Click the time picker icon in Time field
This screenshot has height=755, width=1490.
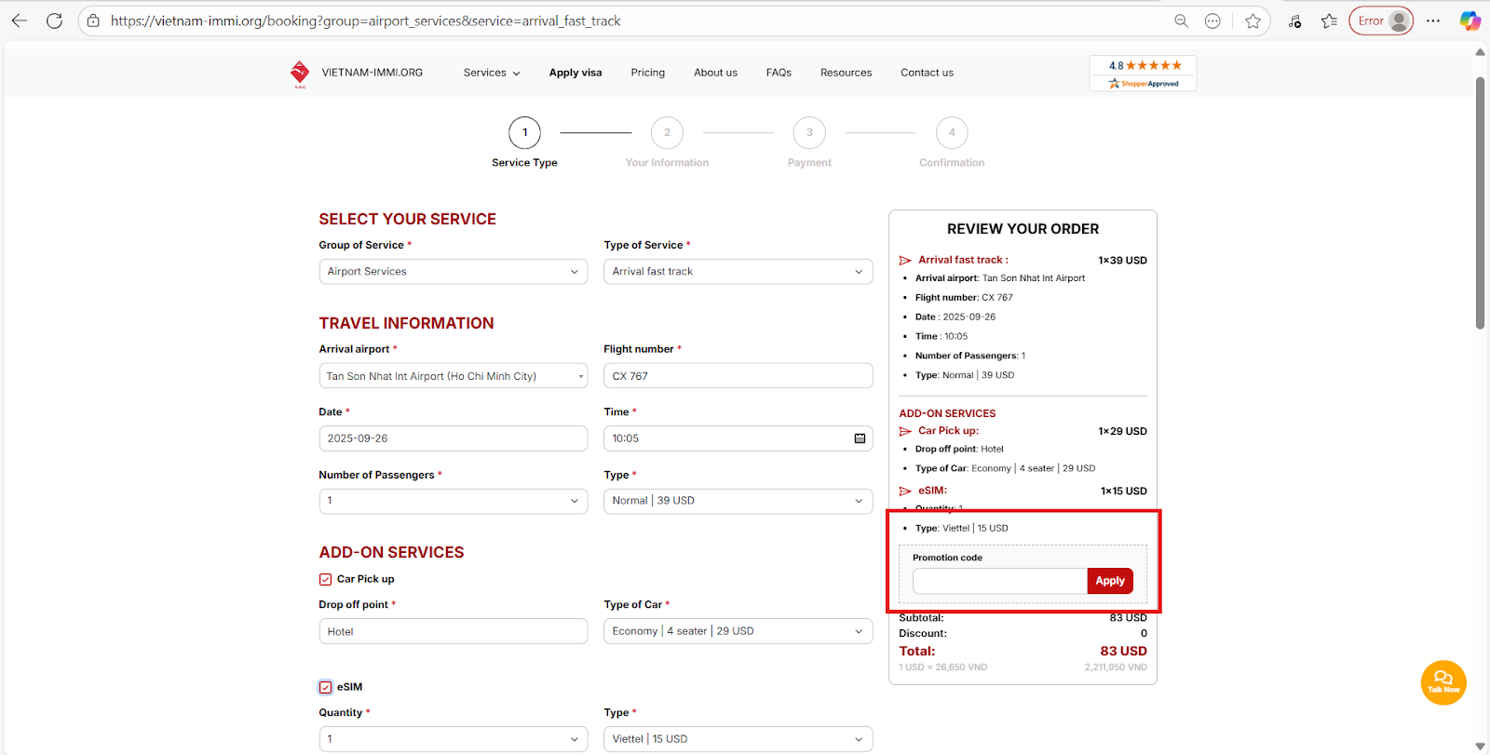(860, 438)
